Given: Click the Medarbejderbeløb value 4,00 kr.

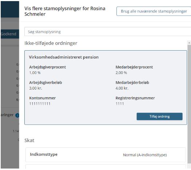Looking at the screenshot, I should click(x=122, y=88).
